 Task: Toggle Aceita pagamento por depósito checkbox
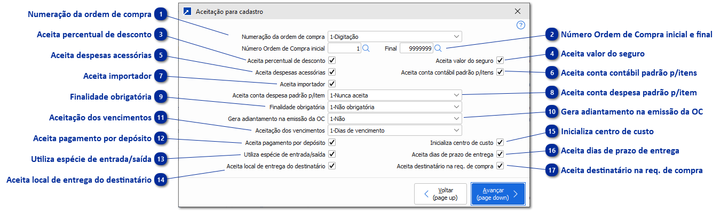(332, 142)
